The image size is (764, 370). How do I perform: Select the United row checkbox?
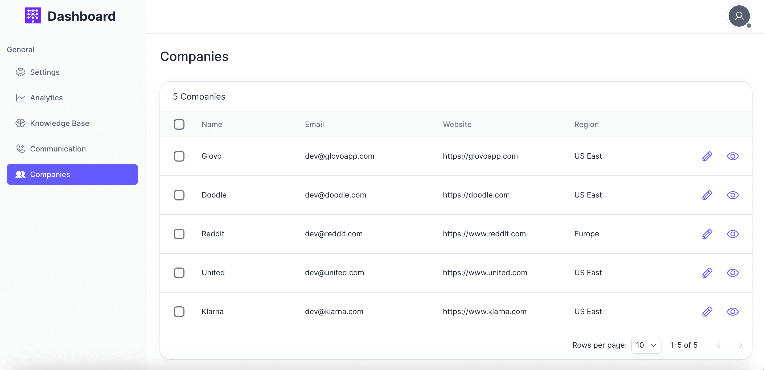[x=179, y=273]
